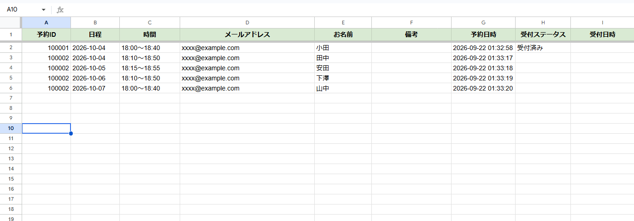Select the 2026-10-07 date cell
This screenshot has width=634, height=221.
click(x=95, y=88)
